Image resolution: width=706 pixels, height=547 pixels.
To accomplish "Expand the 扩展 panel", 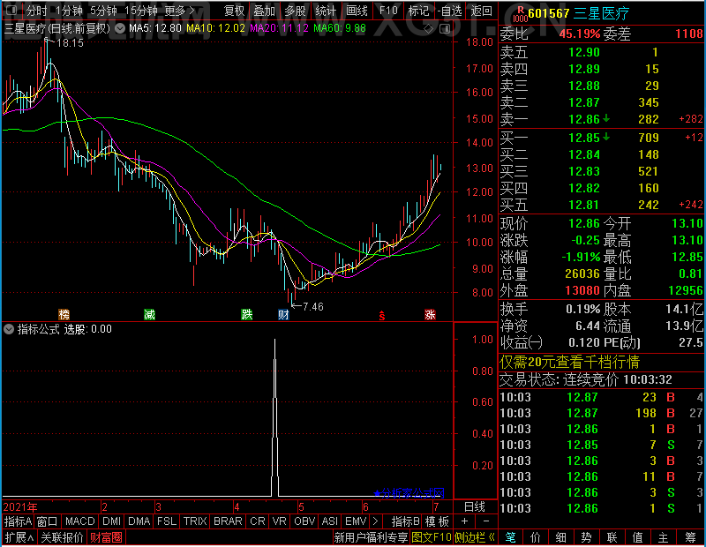I will point(19,537).
